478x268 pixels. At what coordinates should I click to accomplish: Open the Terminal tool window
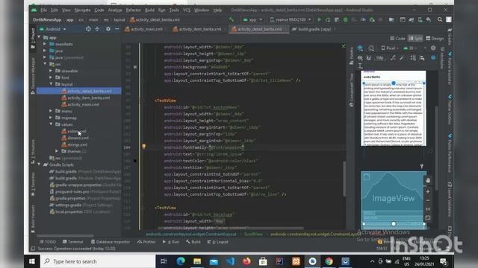coord(73,242)
